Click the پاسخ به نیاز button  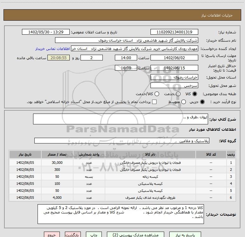coord(185,235)
